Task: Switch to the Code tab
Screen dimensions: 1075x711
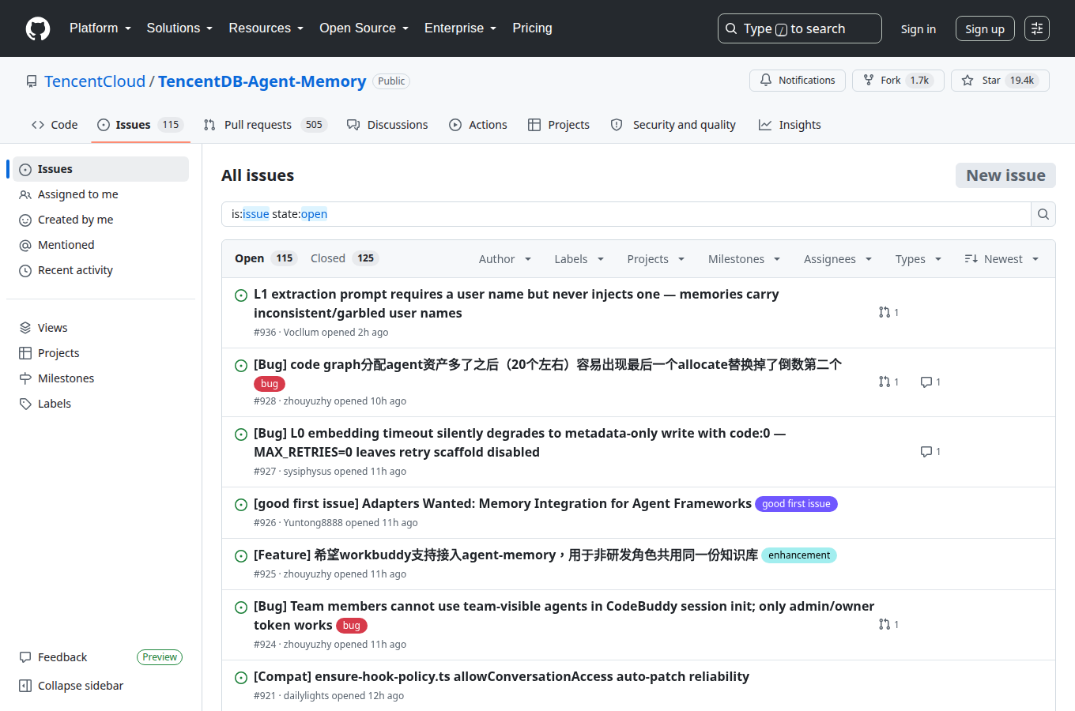Action: pyautogui.click(x=55, y=125)
